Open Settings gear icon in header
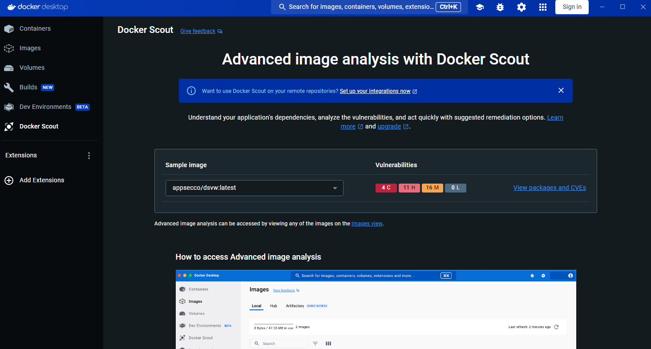The height and width of the screenshot is (349, 651). (522, 7)
